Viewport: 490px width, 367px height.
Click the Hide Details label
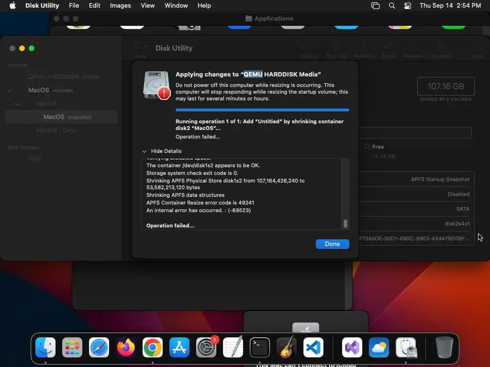coord(166,151)
